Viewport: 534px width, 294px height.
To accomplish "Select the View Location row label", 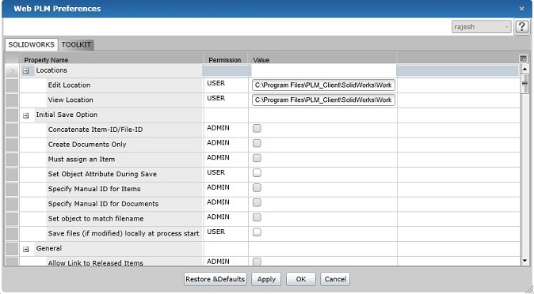I will click(71, 100).
